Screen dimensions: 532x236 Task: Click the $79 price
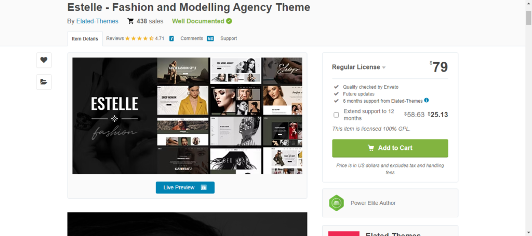[x=438, y=67]
